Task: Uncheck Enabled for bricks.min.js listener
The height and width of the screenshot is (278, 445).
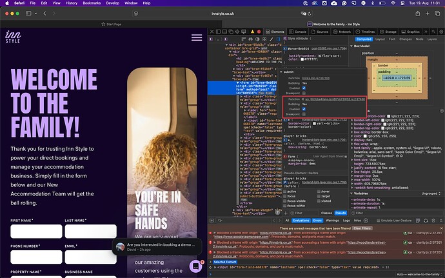Action: [304, 88]
